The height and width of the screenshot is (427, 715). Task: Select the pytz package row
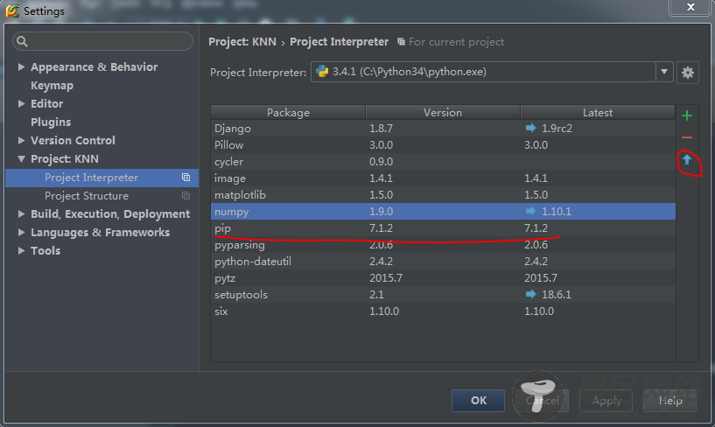[x=443, y=278]
